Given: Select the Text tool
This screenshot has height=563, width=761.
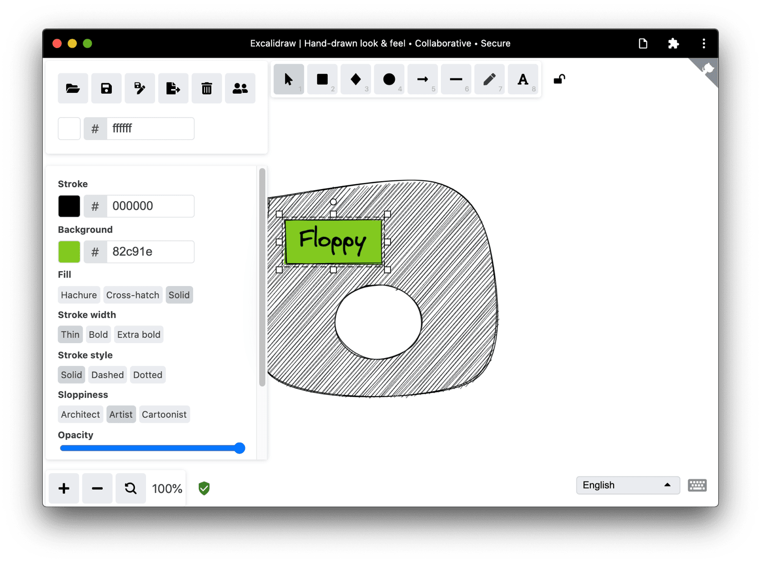Looking at the screenshot, I should (523, 79).
